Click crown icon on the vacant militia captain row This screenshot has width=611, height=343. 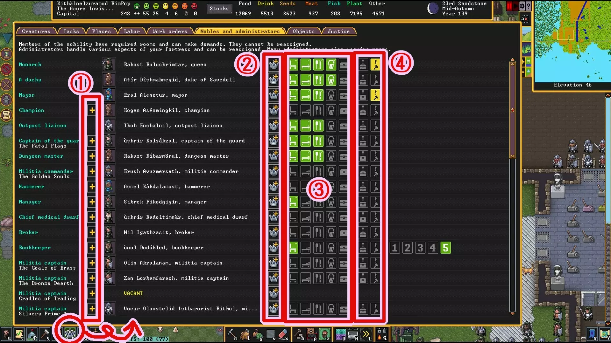click(x=274, y=293)
